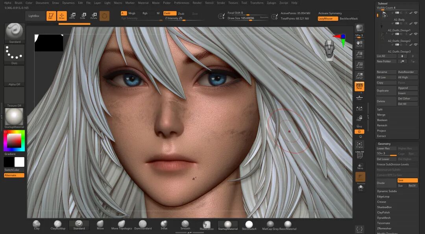Viewport: 425px width, 234px height.
Task: Activate the Scale transform tool
Action: click(83, 16)
